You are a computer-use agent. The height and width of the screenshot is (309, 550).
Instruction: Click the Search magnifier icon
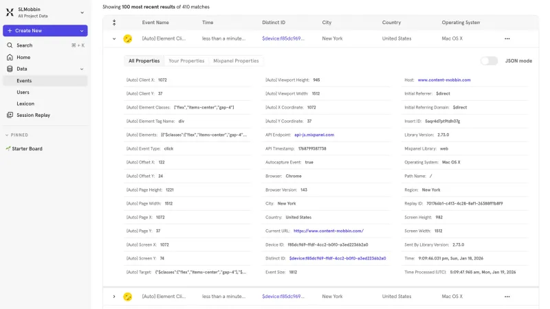click(10, 45)
